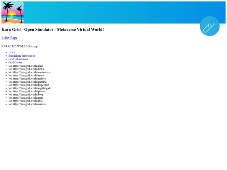
Task: Open the Index Page link
Action: tap(9, 38)
